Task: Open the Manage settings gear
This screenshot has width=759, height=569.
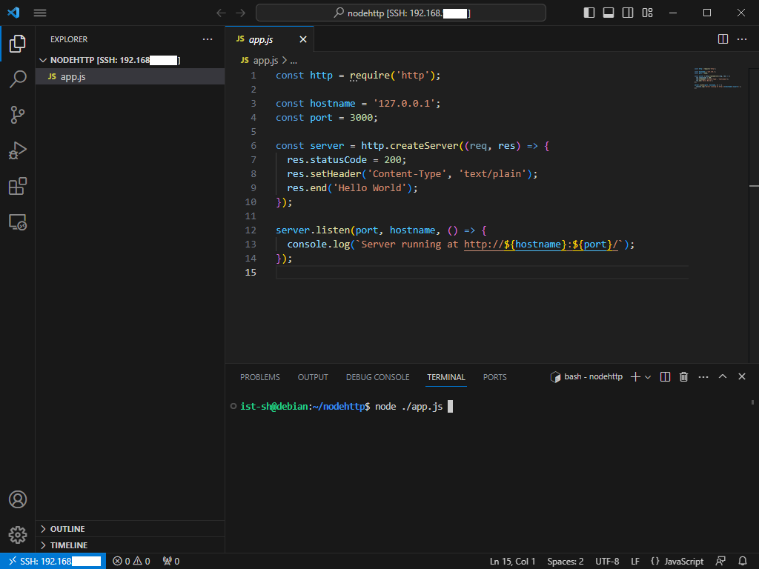Action: (18, 534)
